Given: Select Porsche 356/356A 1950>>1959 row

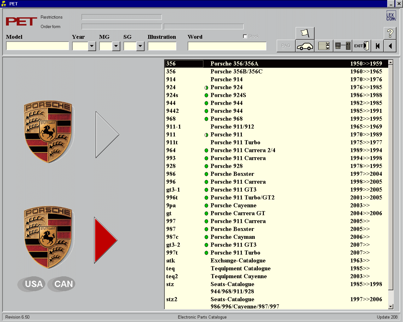Looking at the screenshot, I should tap(276, 64).
